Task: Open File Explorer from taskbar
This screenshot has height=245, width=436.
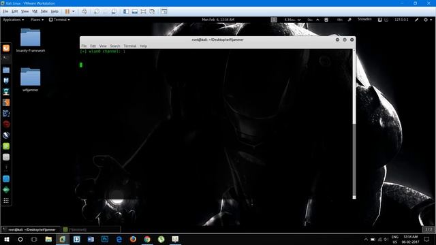Action: pos(48,239)
